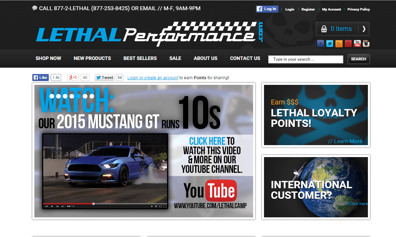Open the Twitter social icon
The height and width of the screenshot is (237, 396).
(330, 43)
